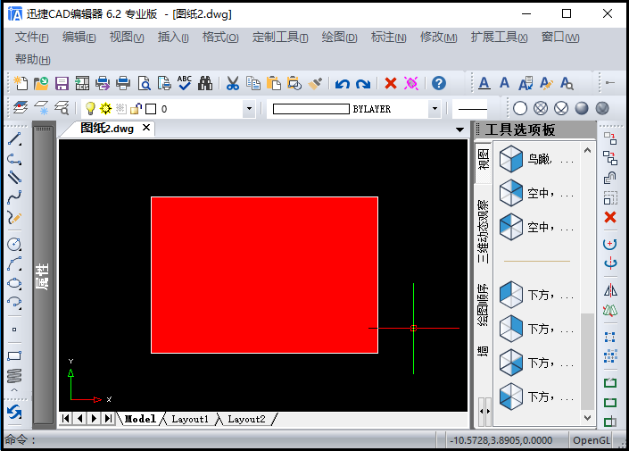Cut selection with the scissors icon
The image size is (629, 451).
click(233, 83)
